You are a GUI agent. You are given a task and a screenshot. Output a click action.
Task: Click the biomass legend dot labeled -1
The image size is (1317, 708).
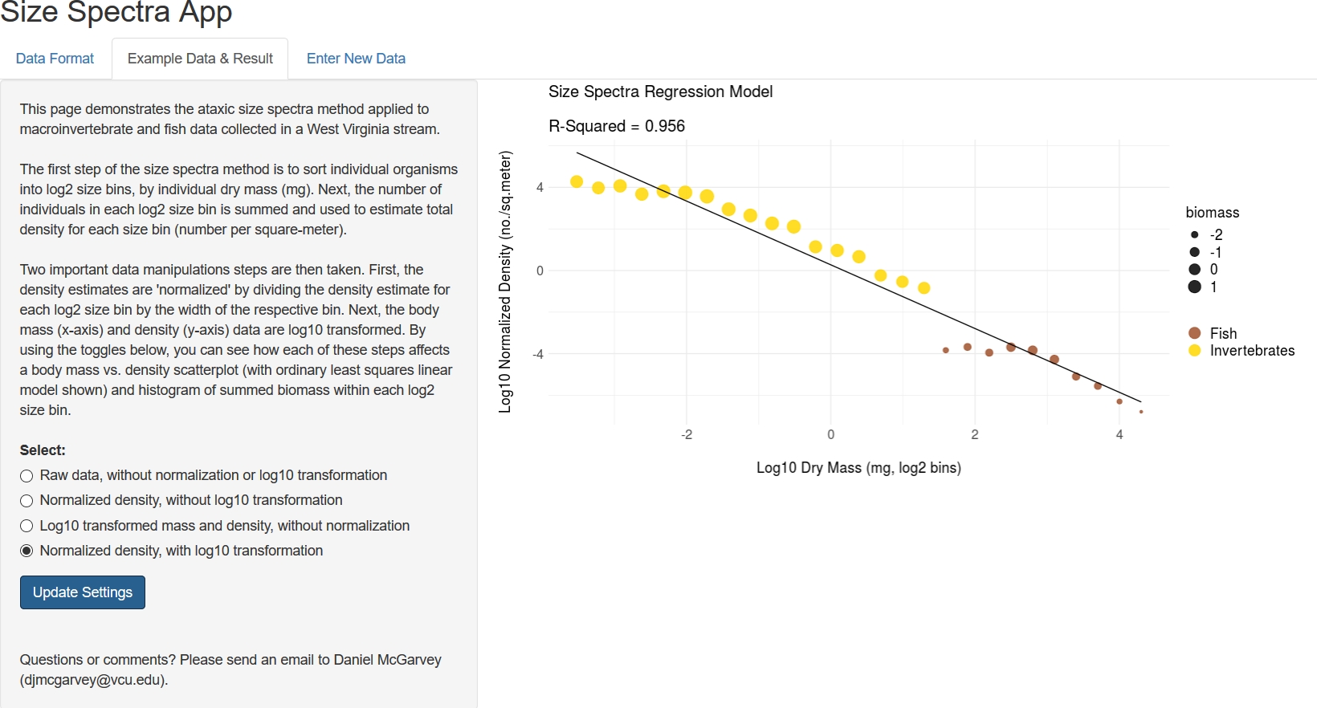click(1194, 252)
